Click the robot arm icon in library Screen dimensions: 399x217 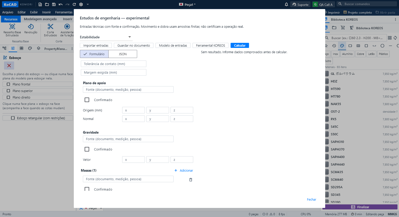tap(352, 28)
